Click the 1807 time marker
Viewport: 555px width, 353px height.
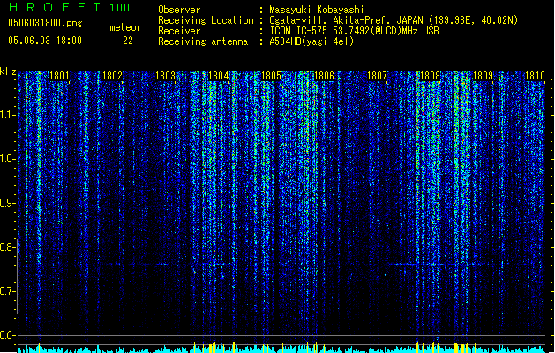(377, 76)
